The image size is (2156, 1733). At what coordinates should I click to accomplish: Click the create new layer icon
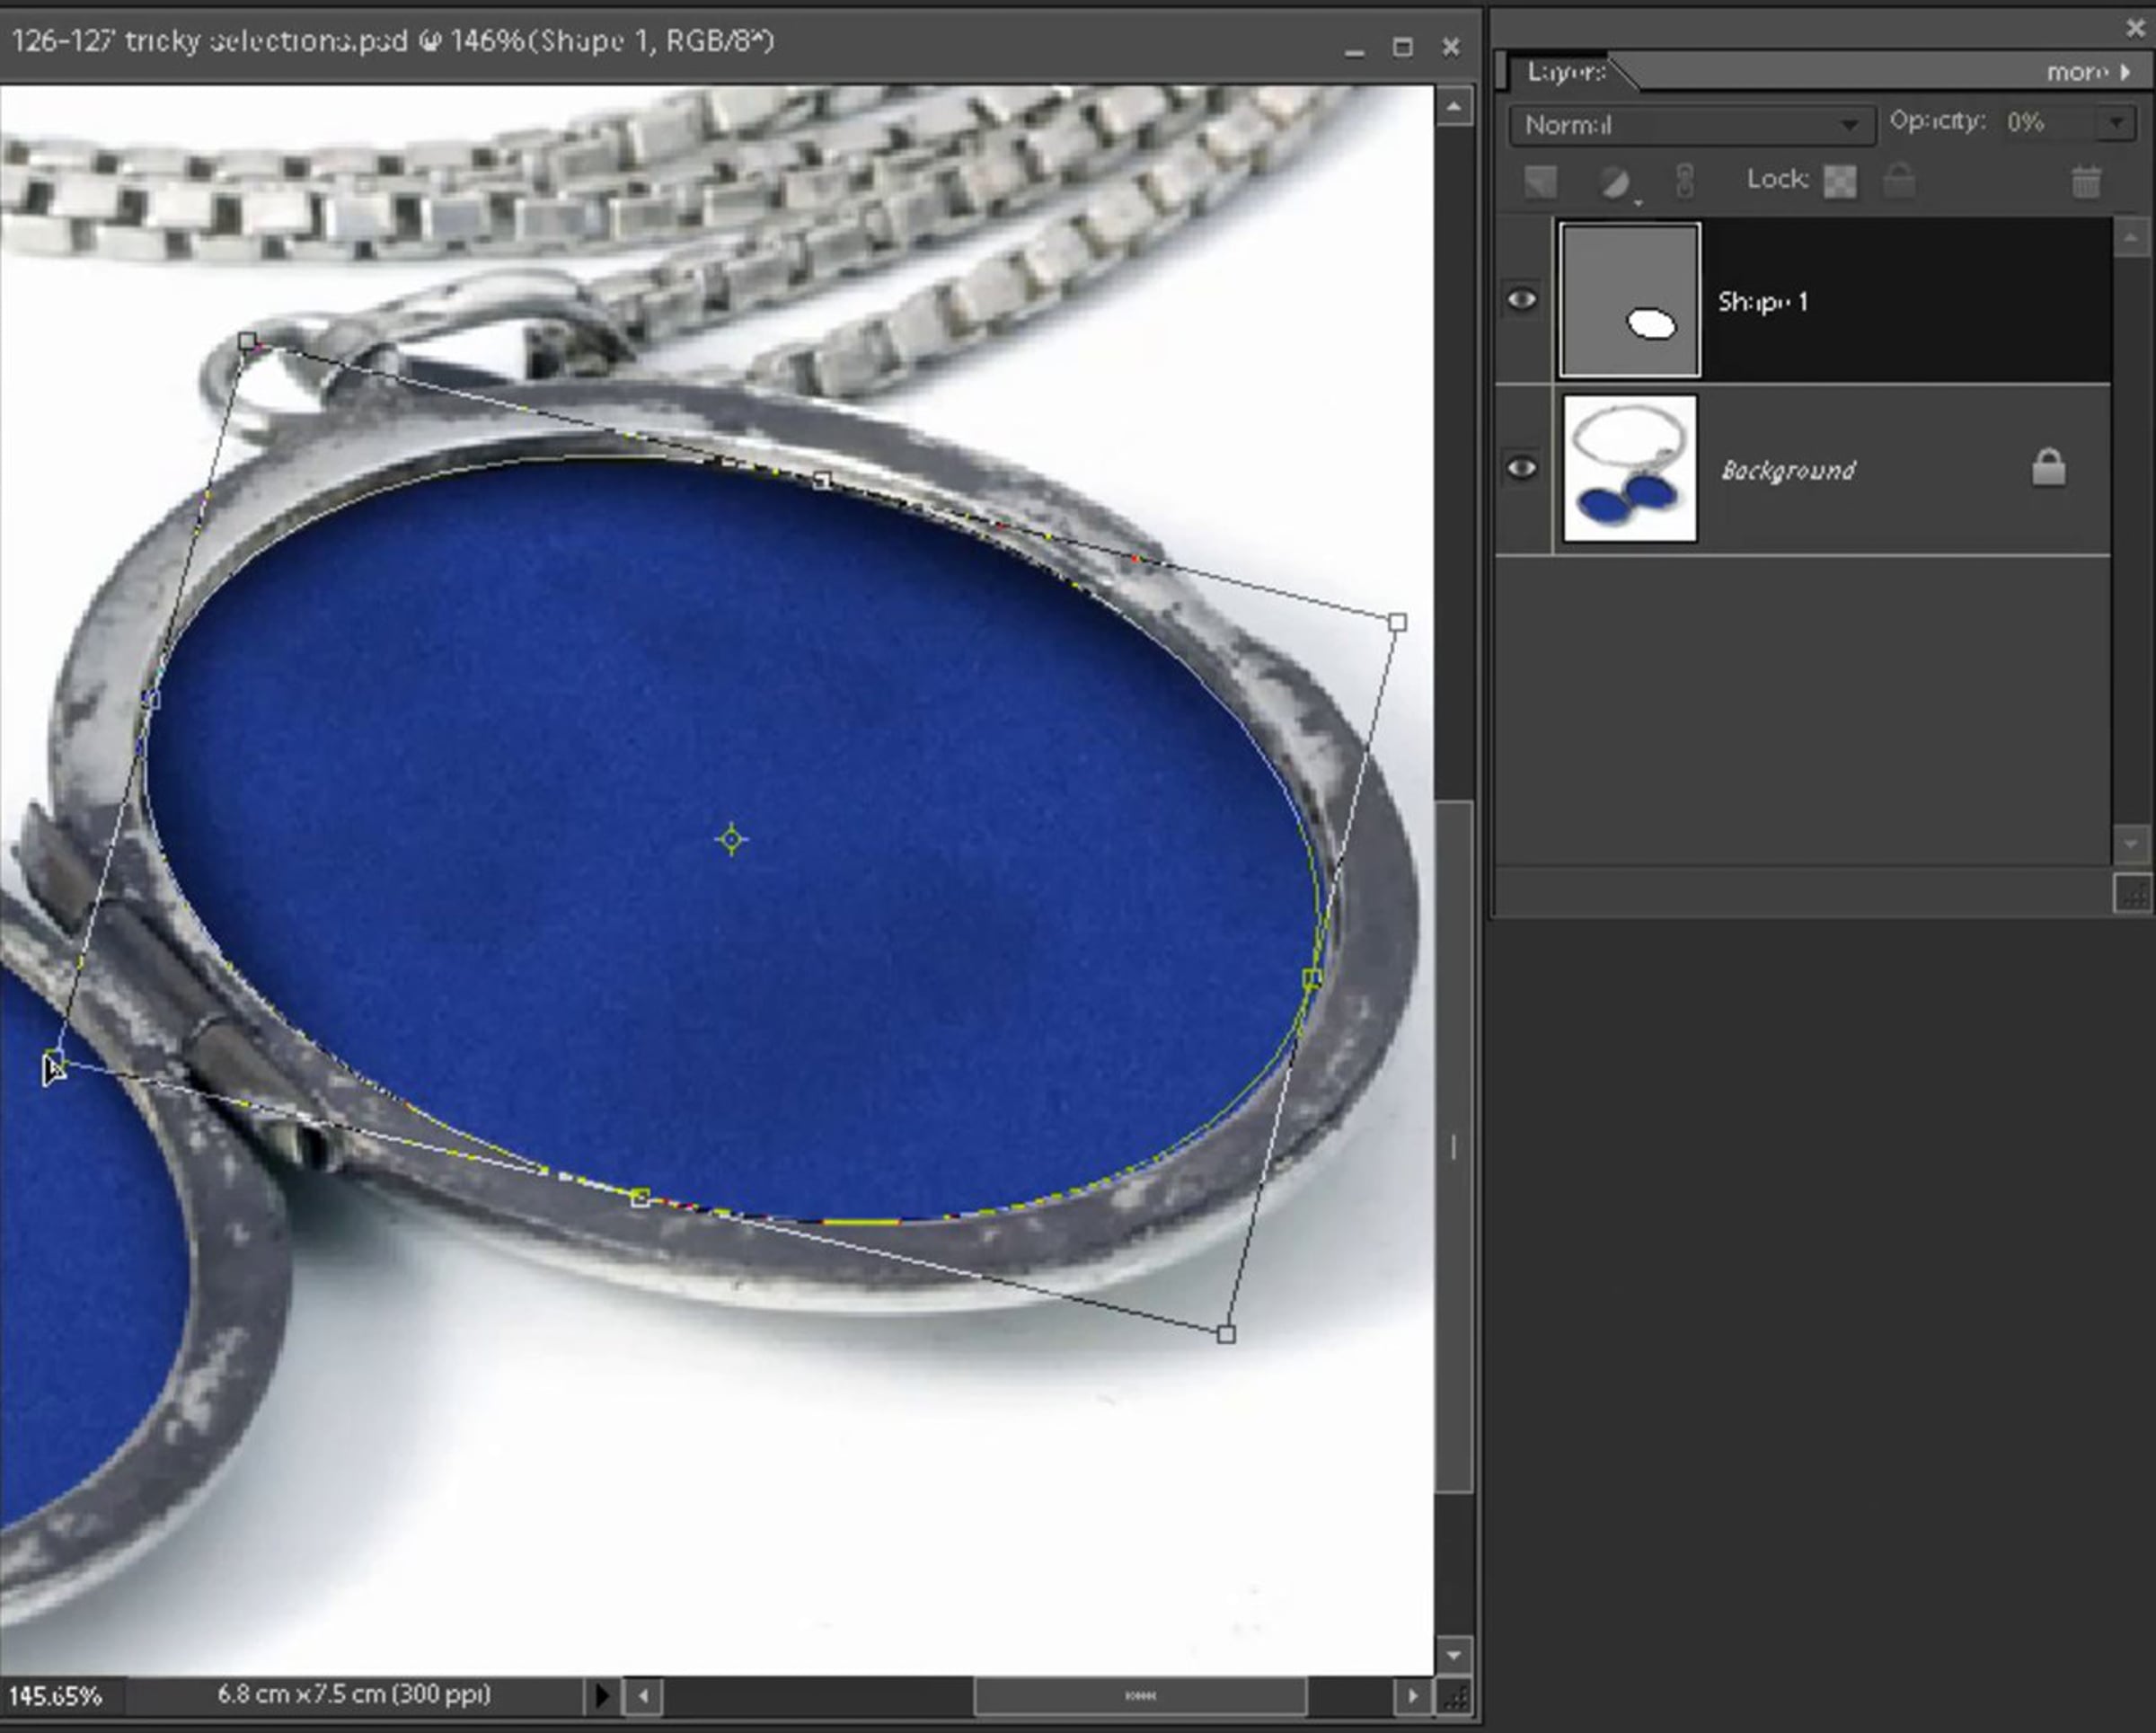[1541, 182]
